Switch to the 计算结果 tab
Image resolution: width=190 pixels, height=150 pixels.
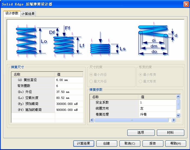coord(28,14)
